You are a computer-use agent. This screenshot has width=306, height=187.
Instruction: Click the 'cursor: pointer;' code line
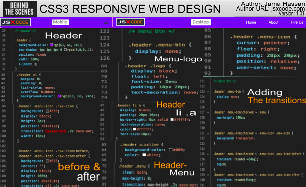pos(263,43)
